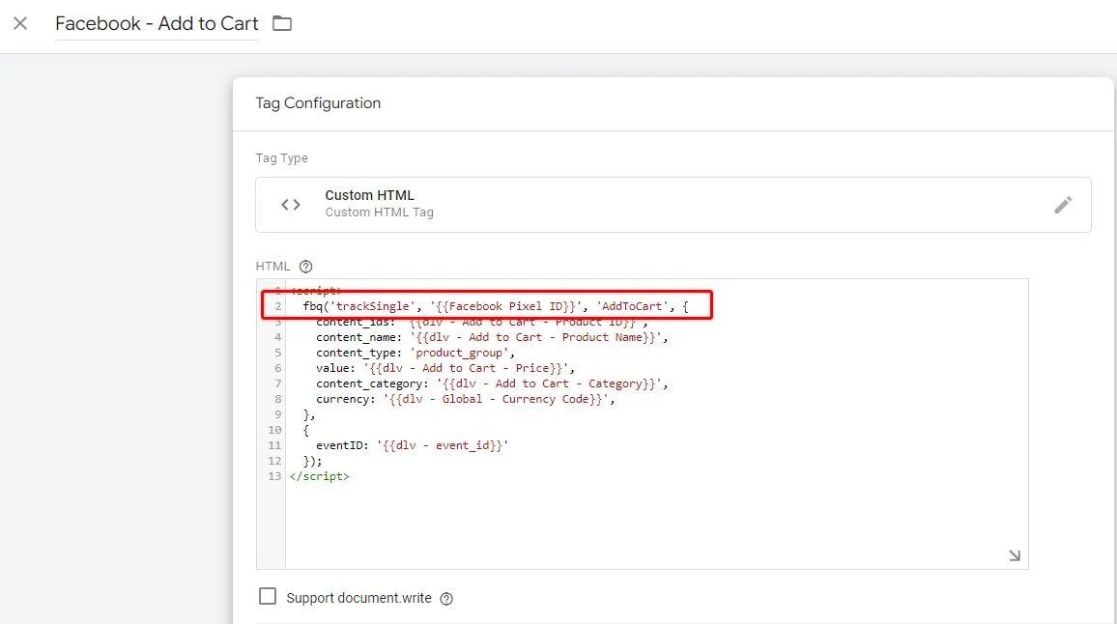Click the Custom HTML tag type title
Viewport: 1117px width, 624px height.
(370, 195)
